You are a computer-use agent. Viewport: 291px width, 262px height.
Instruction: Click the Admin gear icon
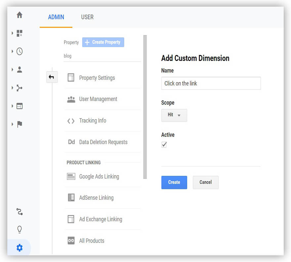pos(19,247)
